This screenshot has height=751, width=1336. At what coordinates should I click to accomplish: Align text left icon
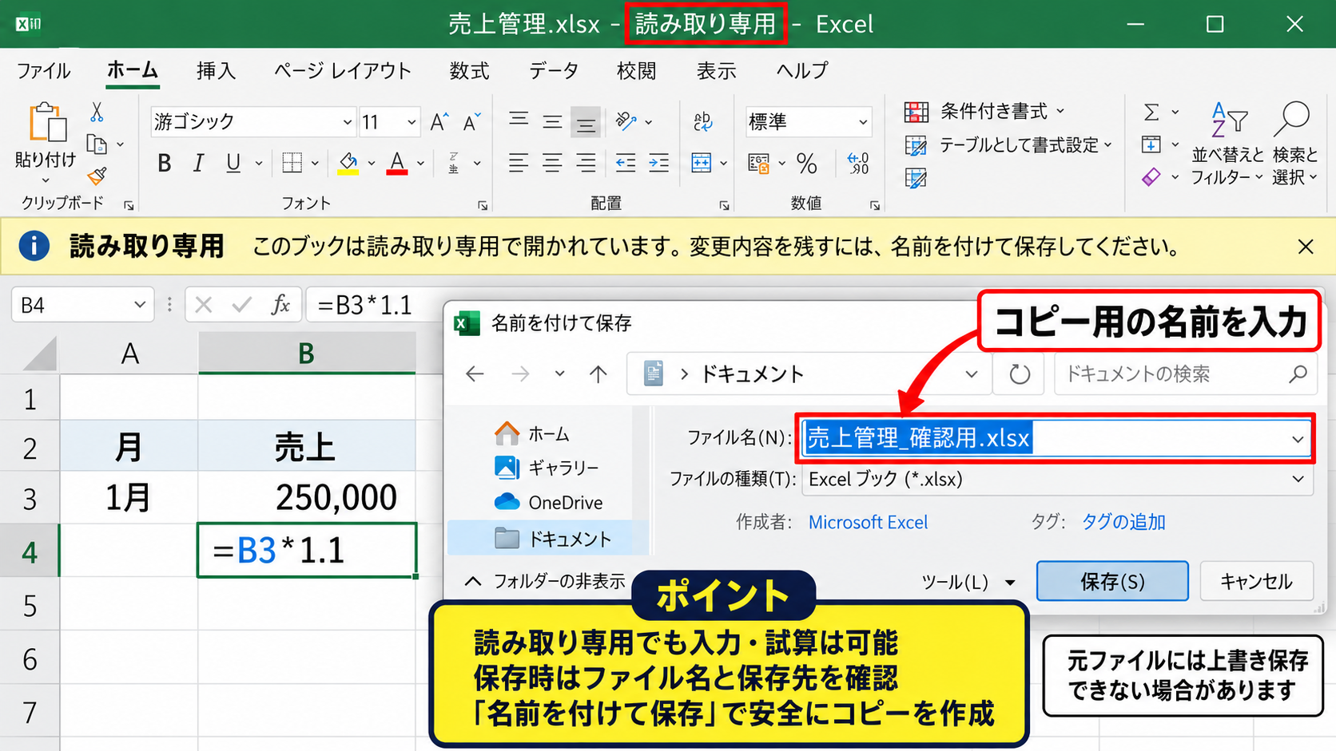pyautogui.click(x=519, y=163)
